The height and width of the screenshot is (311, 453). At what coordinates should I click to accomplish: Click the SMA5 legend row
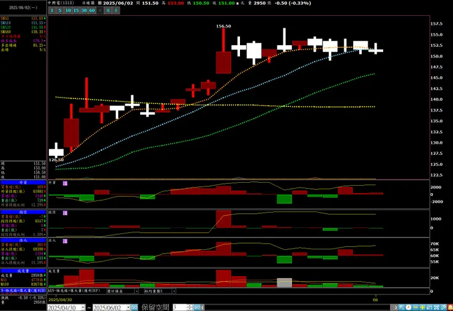[x=23, y=18]
